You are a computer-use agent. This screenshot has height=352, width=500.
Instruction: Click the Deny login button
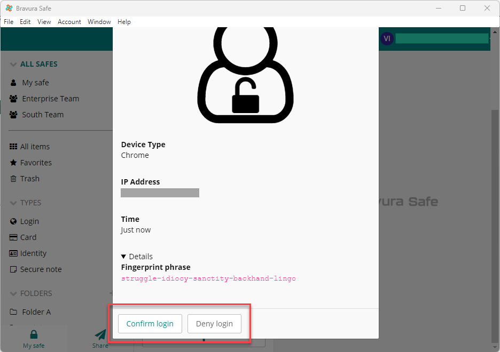pos(214,324)
